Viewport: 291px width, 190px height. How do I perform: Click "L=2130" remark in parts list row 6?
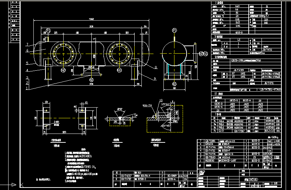[277, 144]
